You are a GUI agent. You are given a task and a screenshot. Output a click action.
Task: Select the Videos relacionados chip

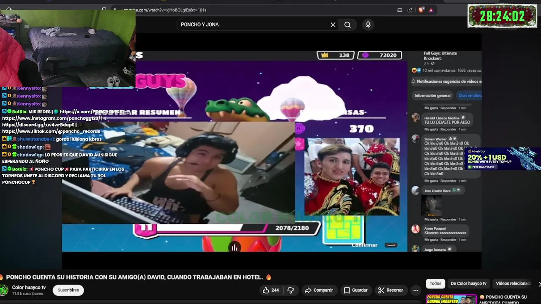(513, 283)
